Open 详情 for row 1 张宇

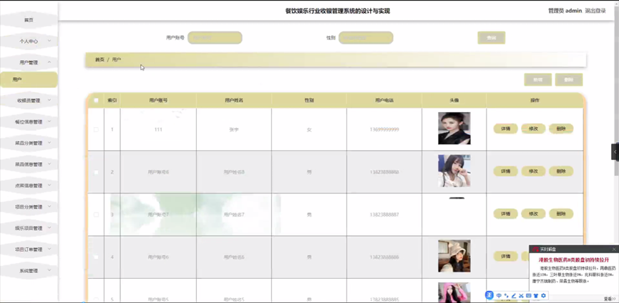506,129
